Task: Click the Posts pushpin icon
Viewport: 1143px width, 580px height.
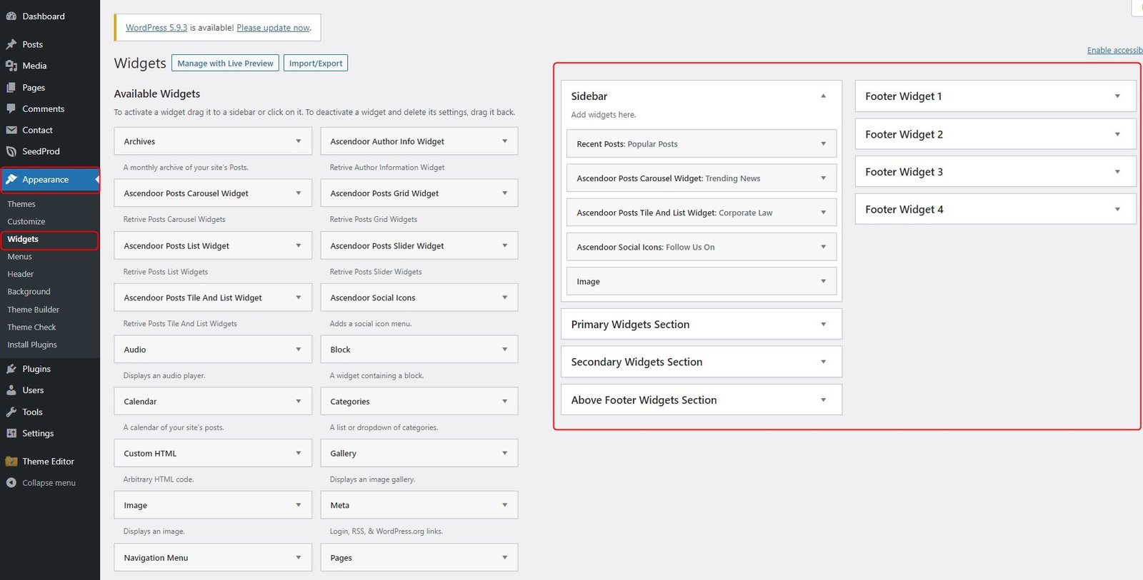Action: 11,44
